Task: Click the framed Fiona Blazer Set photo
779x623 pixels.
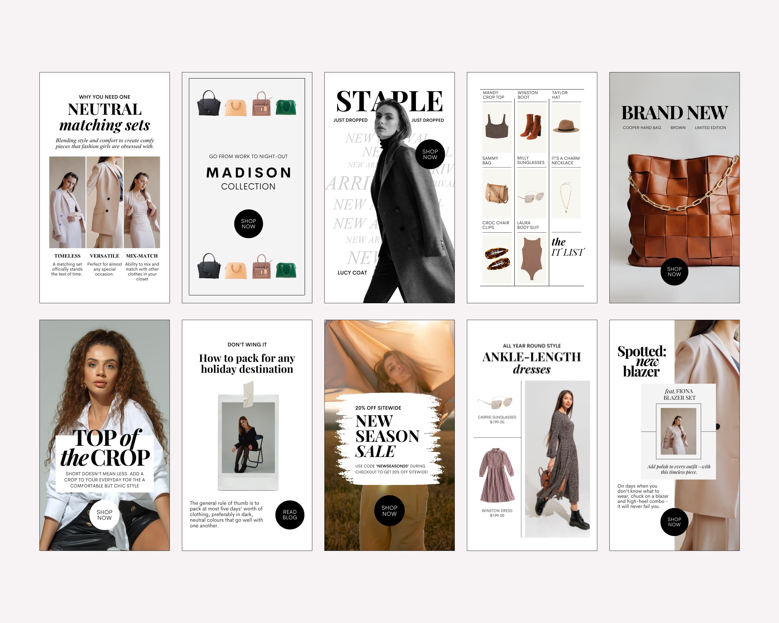Action: click(x=678, y=431)
